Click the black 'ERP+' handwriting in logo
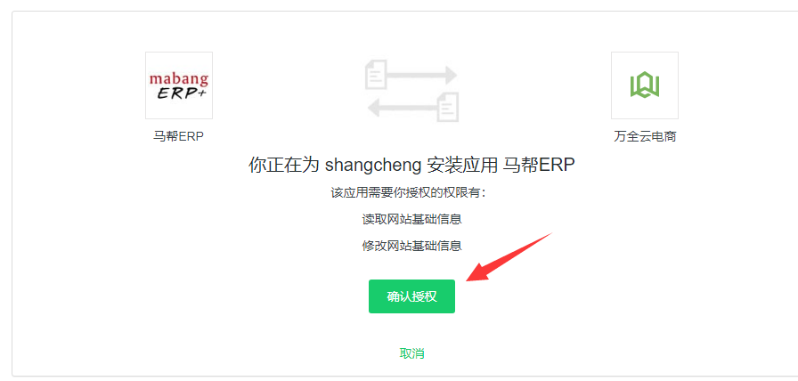798x381 pixels. coord(181,93)
